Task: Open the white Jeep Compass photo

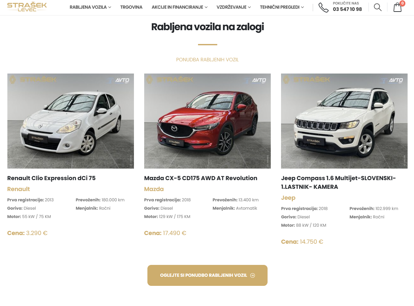Action: pos(344,121)
